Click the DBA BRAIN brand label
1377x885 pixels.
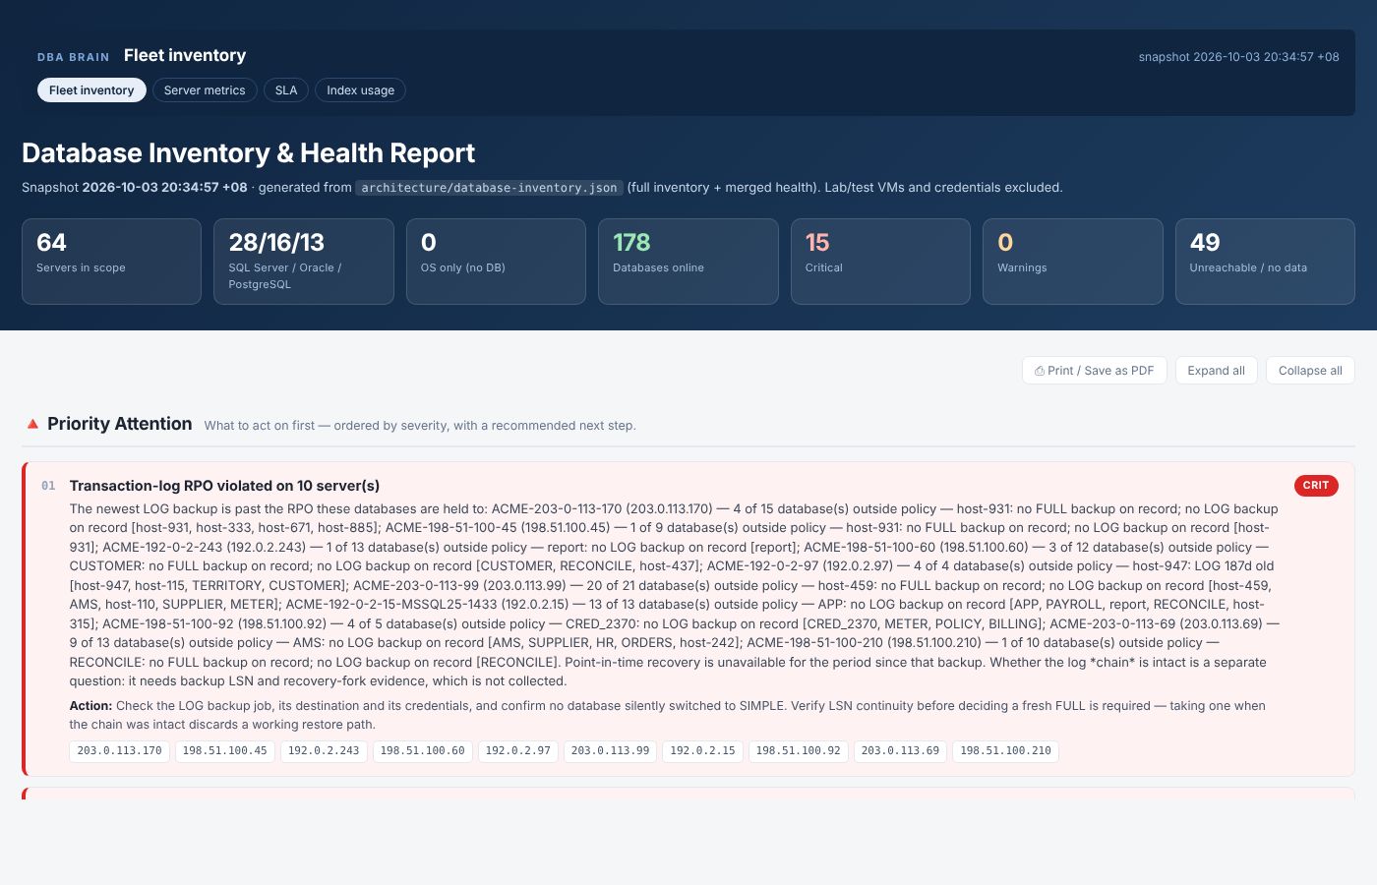click(x=74, y=57)
